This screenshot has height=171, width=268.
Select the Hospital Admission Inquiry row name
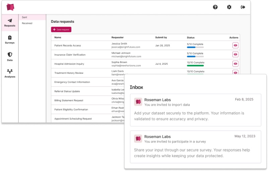69,64
